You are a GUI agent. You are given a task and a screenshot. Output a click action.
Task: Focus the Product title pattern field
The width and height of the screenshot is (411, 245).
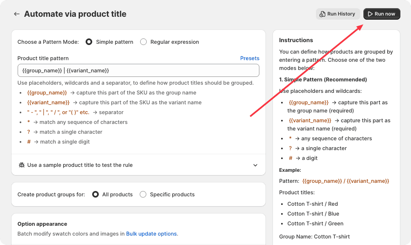click(139, 70)
